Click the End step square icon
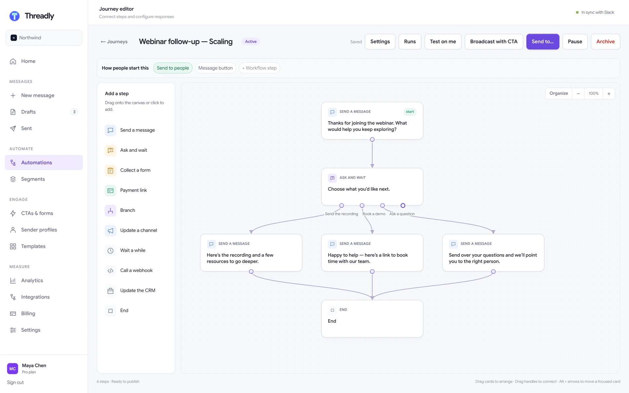Viewport: 629px width, 393px height. click(110, 310)
